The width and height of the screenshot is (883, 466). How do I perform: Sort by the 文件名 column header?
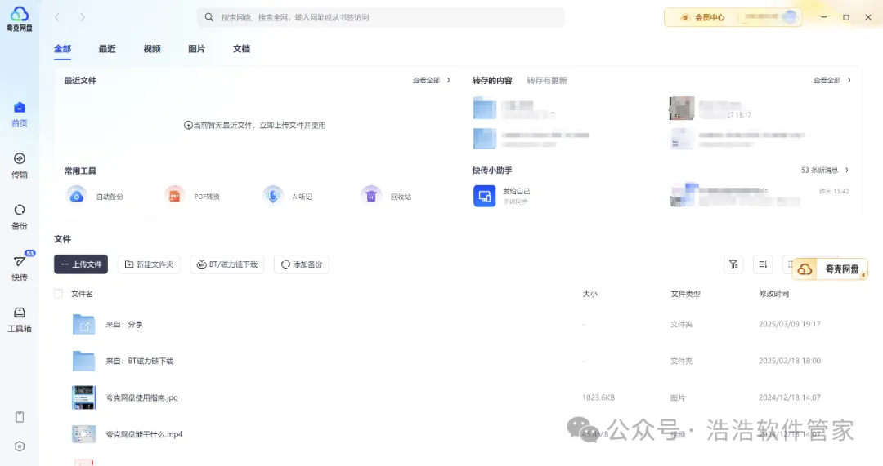[83, 294]
